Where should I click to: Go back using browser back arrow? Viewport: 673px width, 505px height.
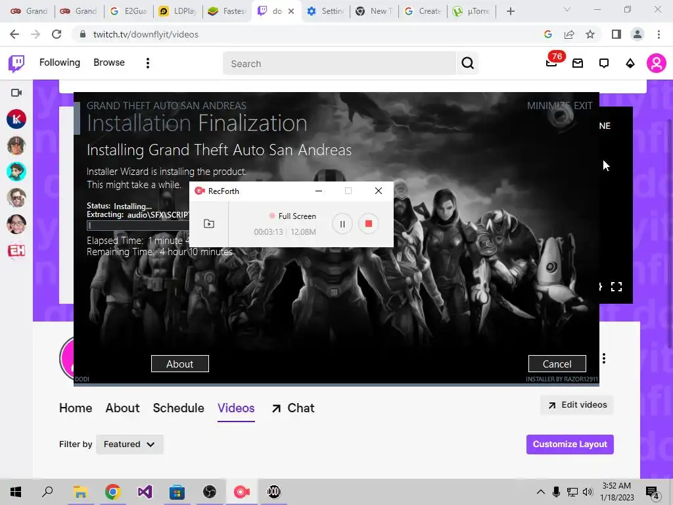point(14,34)
